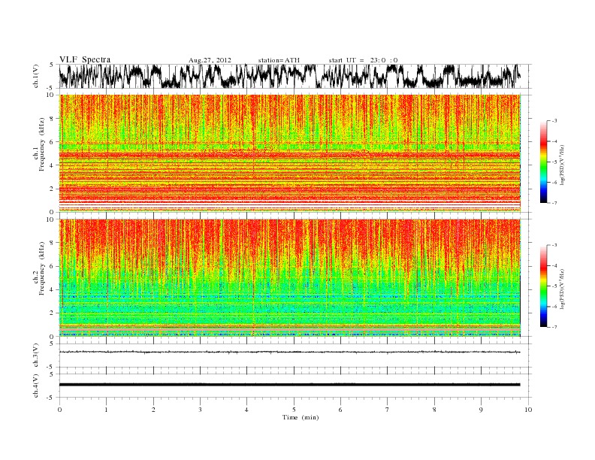Screen dimensions: 595x460
Task: Click the "-3" label on the ch.1 color bar
Action: click(554, 121)
